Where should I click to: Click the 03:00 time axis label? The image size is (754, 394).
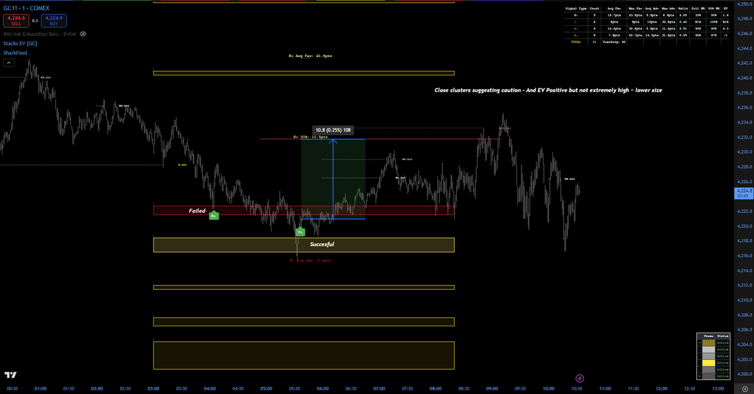153,389
